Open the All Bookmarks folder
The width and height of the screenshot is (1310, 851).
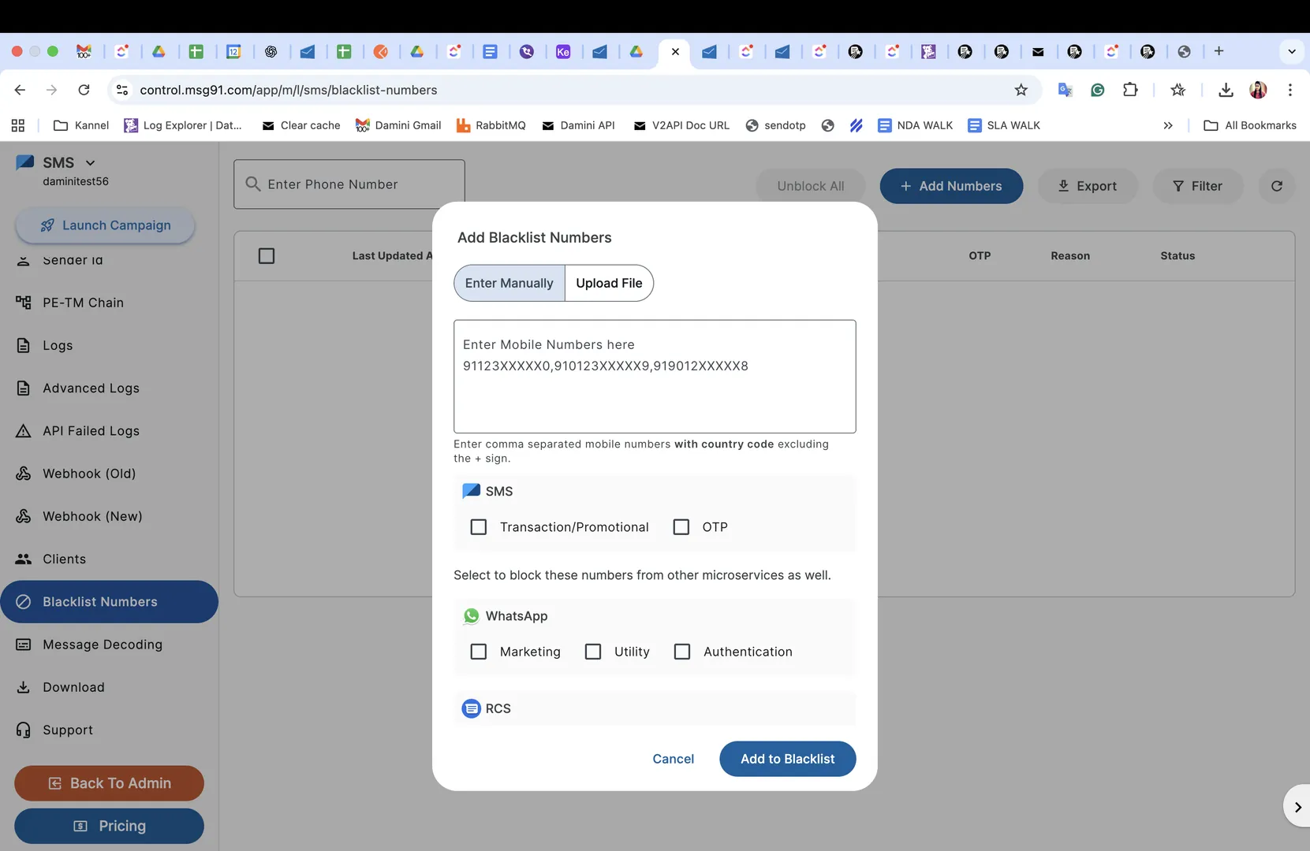point(1250,125)
